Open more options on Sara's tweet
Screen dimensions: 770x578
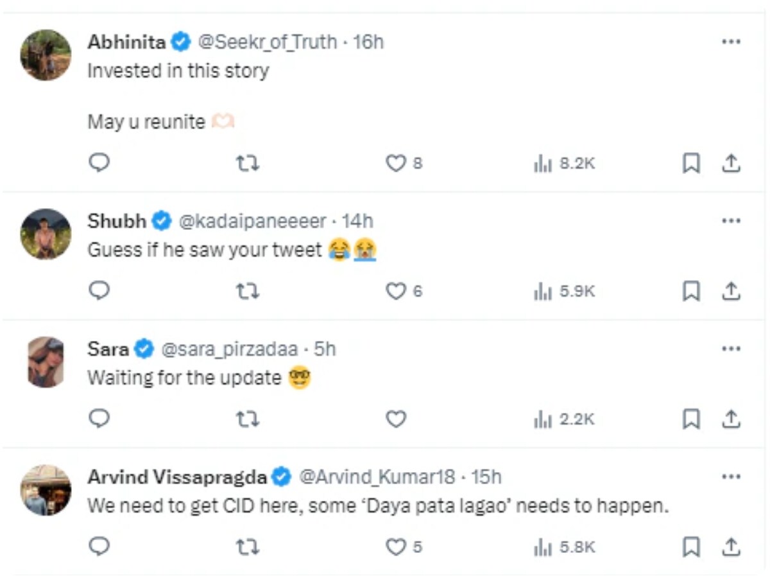pyautogui.click(x=731, y=349)
